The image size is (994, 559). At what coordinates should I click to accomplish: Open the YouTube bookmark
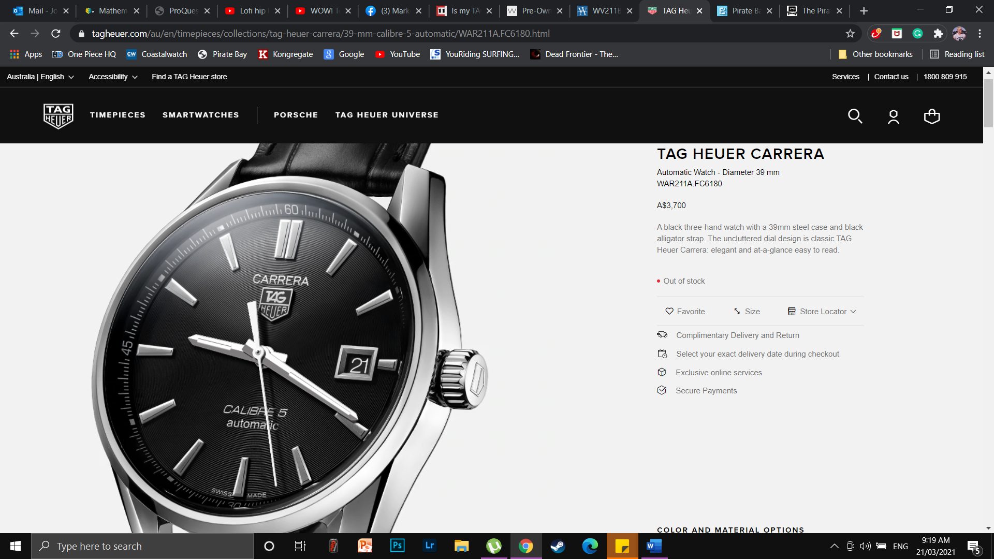point(398,54)
